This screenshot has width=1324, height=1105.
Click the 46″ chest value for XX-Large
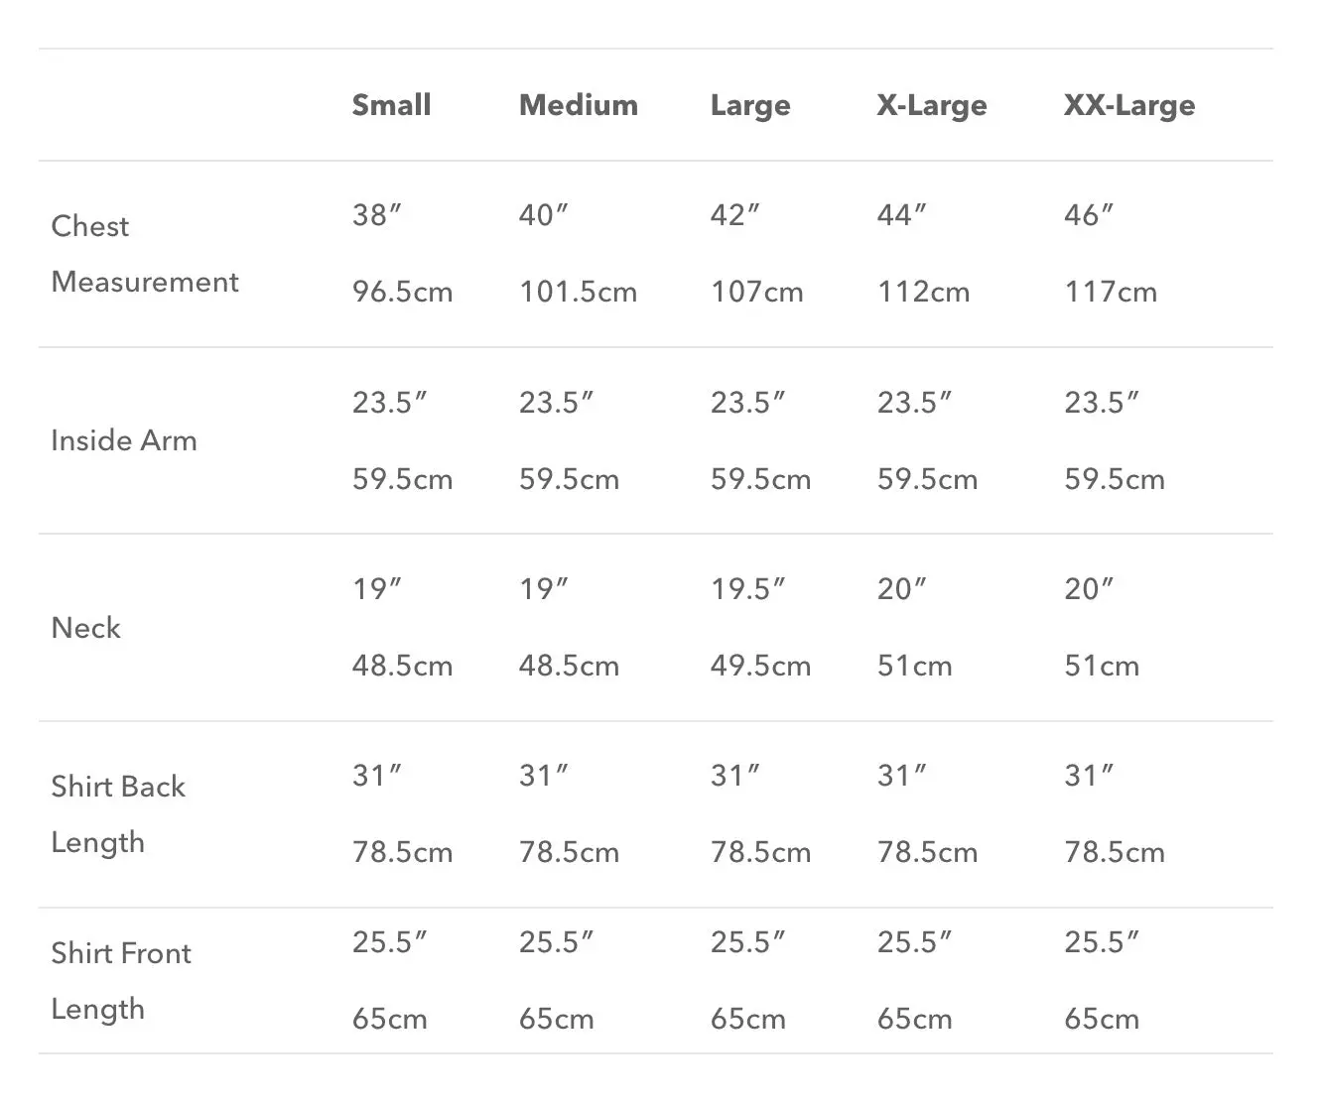pyautogui.click(x=1089, y=215)
